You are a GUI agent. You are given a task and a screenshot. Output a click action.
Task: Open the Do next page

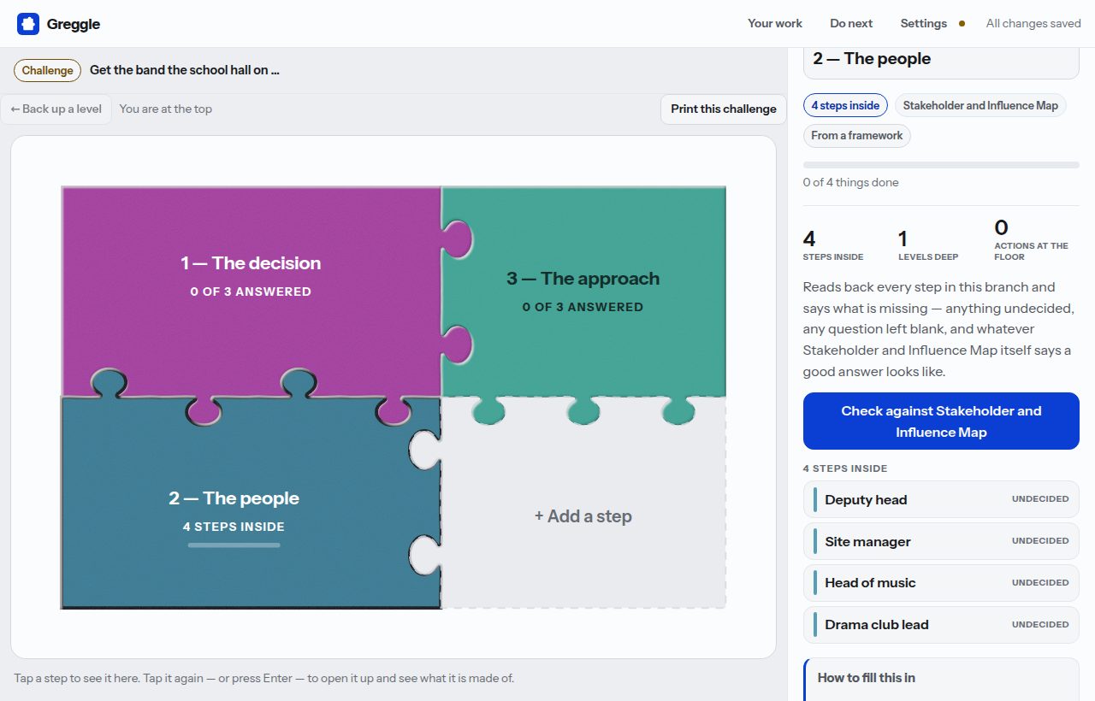pyautogui.click(x=851, y=23)
